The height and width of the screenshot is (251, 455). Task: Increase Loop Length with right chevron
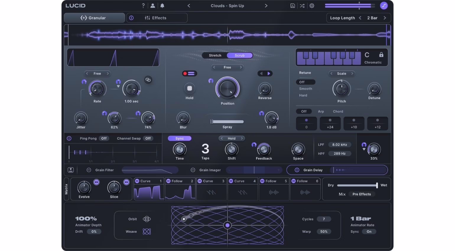click(x=385, y=18)
